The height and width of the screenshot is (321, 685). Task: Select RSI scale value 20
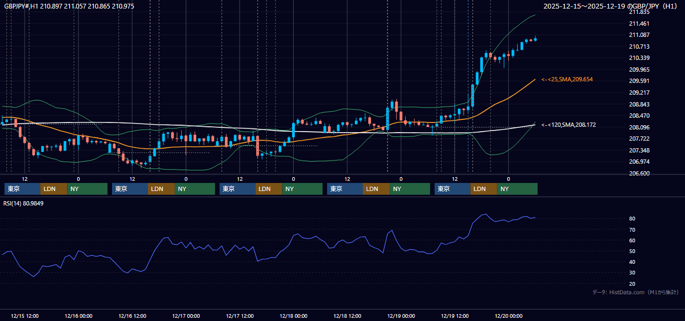pos(632,284)
